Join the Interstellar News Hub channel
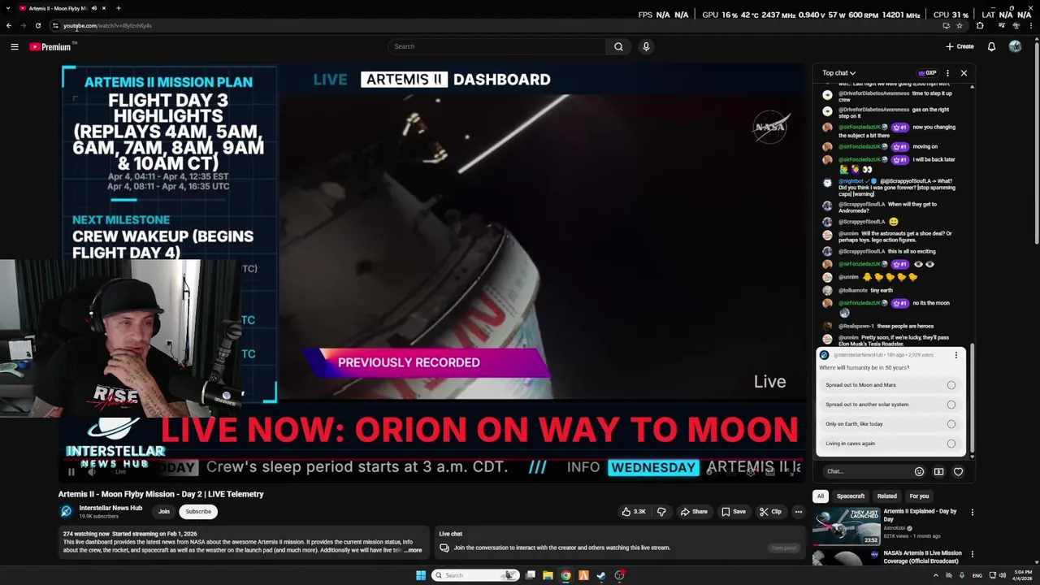Image resolution: width=1040 pixels, height=585 pixels. [164, 512]
